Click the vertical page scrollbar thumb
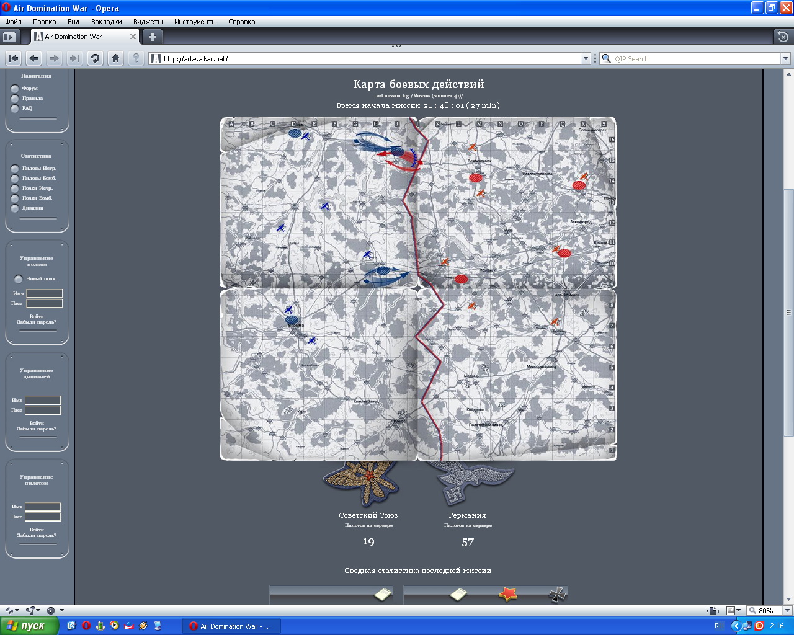The image size is (794, 635). click(x=788, y=310)
